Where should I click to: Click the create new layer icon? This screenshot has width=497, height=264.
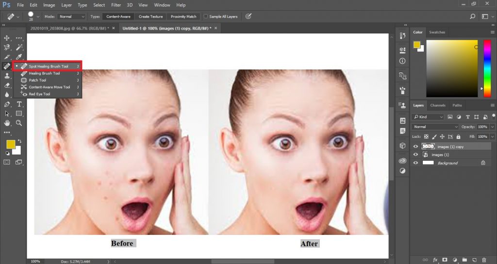click(x=475, y=260)
